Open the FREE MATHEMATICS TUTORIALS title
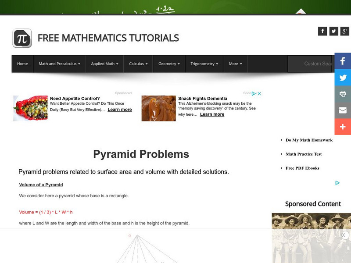 pyautogui.click(x=108, y=38)
